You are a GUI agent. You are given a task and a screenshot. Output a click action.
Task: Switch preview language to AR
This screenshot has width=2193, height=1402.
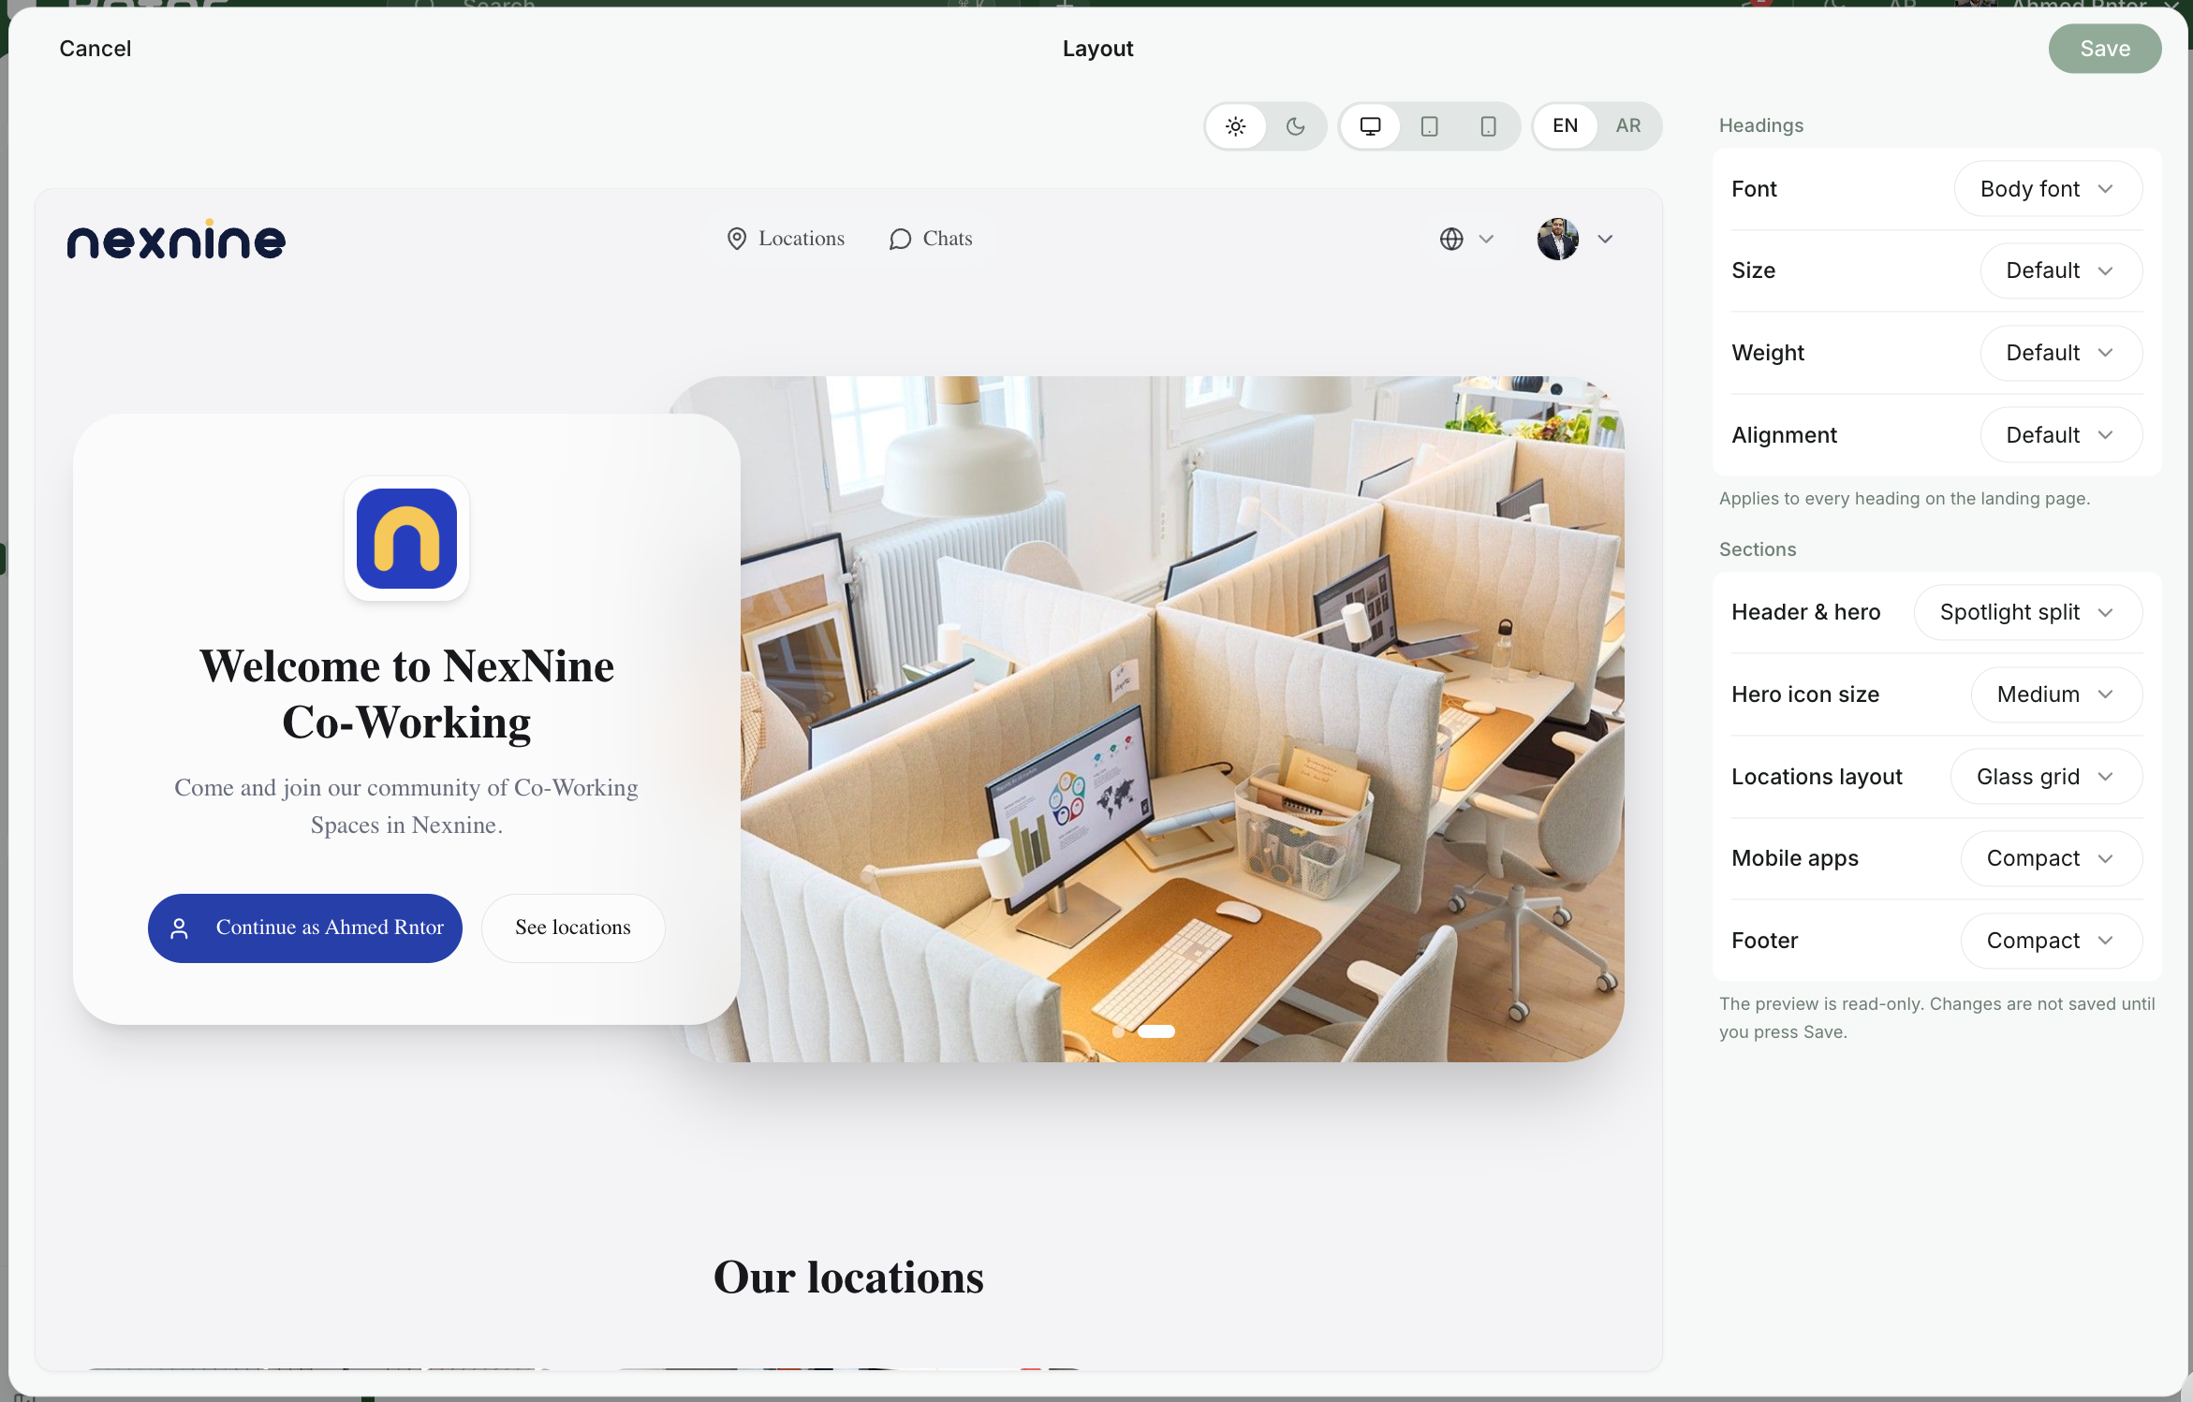point(1628,126)
